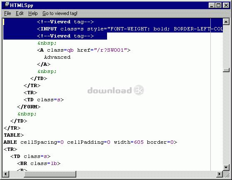Minimize the HTMLSpy window
The height and width of the screenshot is (180, 232).
[x=212, y=5]
